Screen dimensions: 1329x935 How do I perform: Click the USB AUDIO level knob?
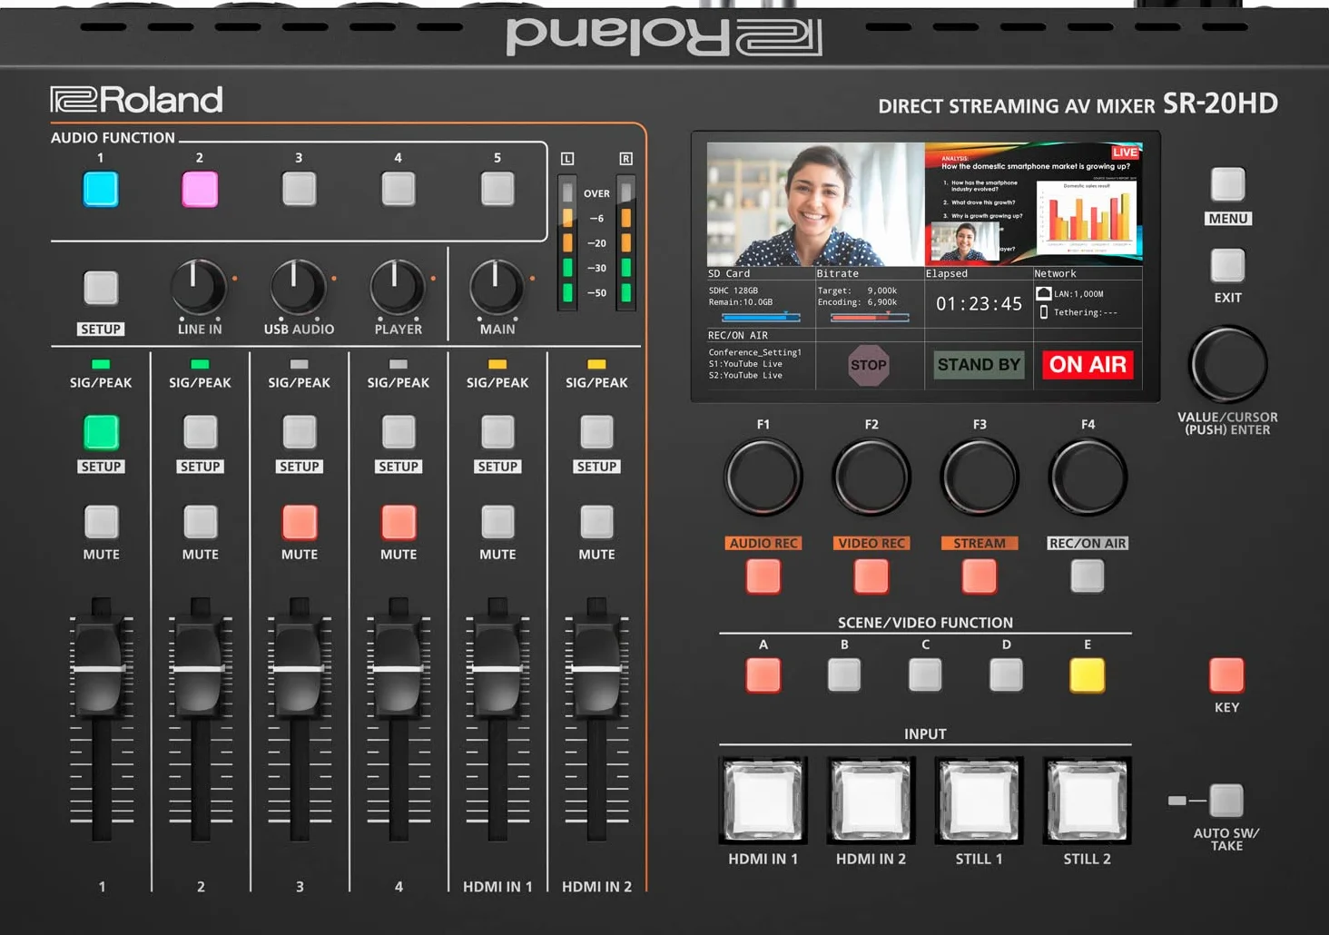coord(298,287)
